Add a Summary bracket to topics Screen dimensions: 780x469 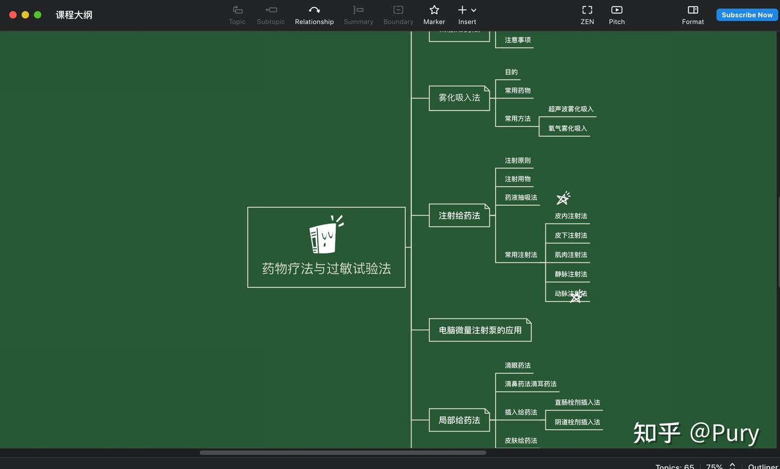358,15
